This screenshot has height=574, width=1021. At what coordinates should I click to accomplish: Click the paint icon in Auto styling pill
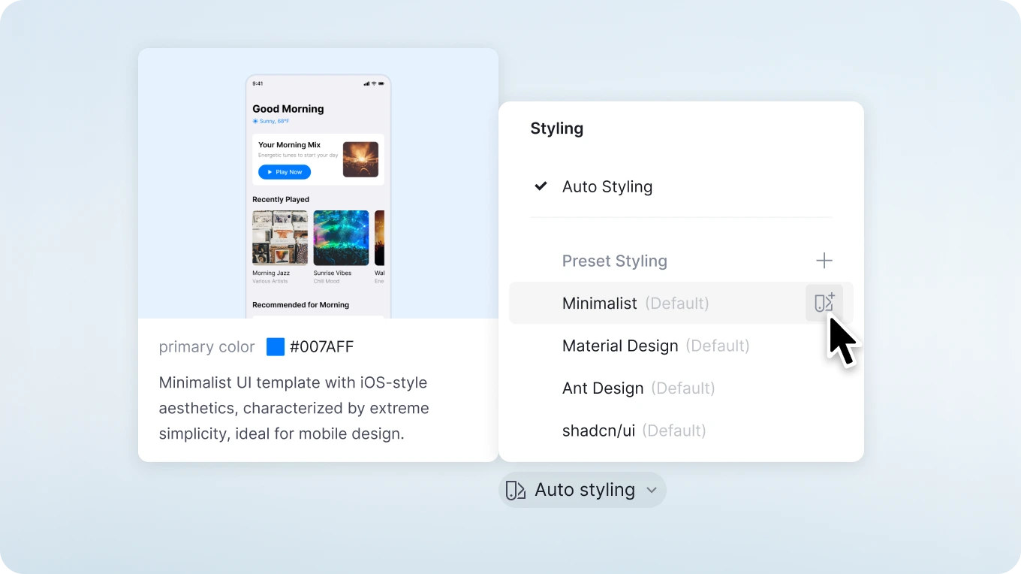click(515, 490)
